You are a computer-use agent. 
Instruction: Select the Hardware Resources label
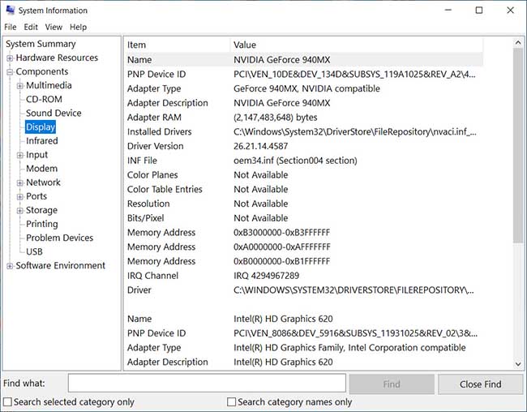57,58
